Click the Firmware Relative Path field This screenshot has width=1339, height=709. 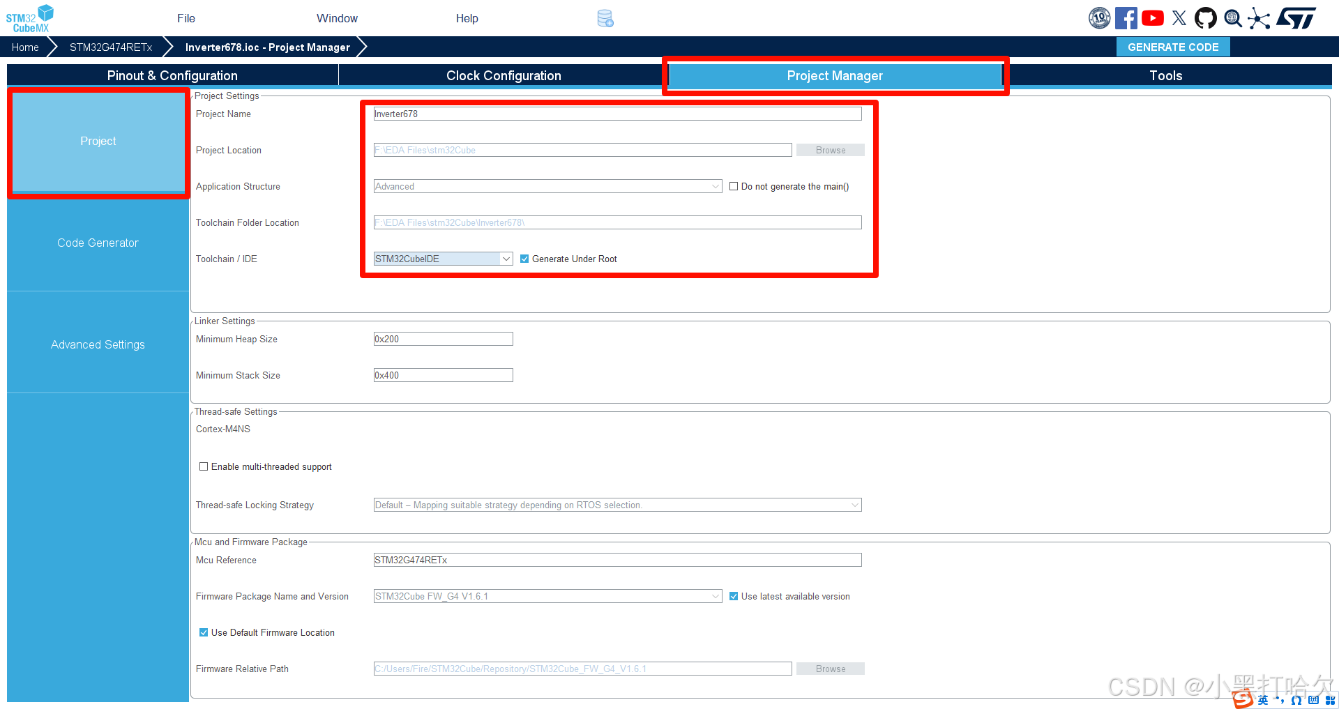click(583, 669)
